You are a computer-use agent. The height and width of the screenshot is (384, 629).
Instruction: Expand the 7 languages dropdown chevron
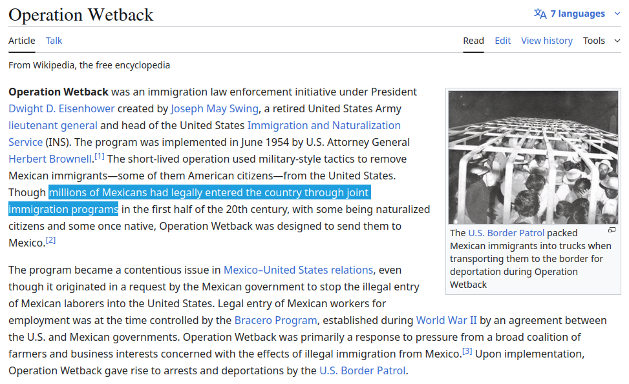[617, 14]
